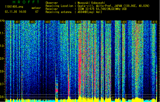Click the kHz axis unit label
This screenshot has height=102, width=160.
2,21
